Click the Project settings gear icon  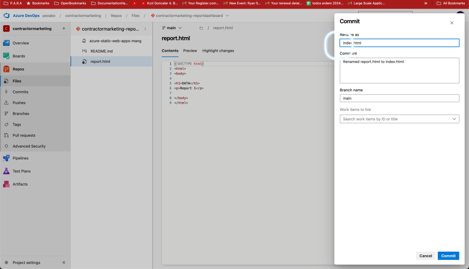tap(6, 263)
